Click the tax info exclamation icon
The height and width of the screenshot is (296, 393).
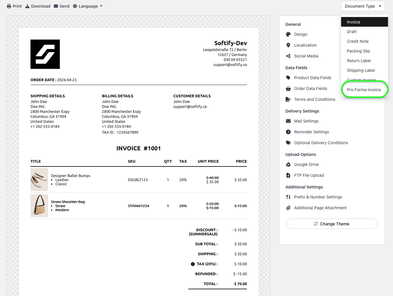pos(193,264)
